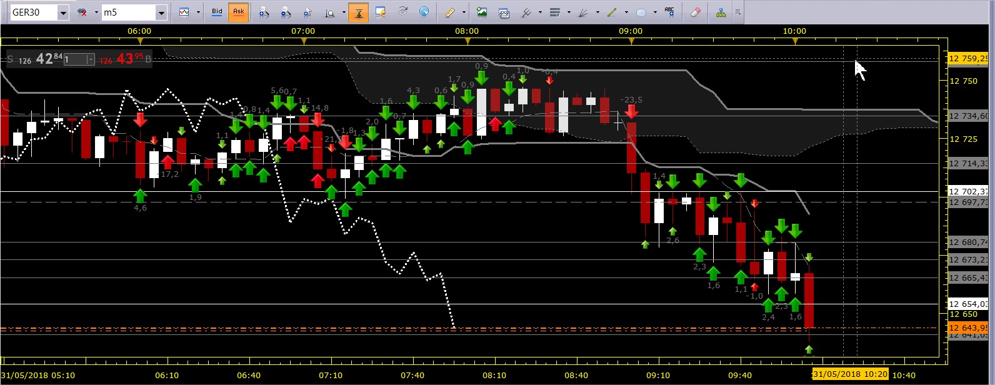Screen dimensions: 995x385
Task: Click the green hierarchy tree icon
Action: [x=721, y=12]
